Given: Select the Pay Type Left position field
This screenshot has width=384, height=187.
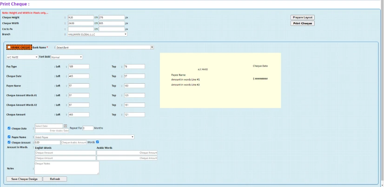Looking at the screenshot, I should tap(78, 67).
